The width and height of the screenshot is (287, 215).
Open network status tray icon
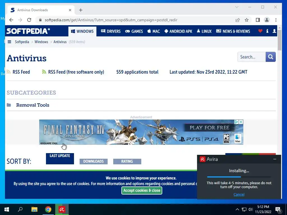click(x=244, y=209)
